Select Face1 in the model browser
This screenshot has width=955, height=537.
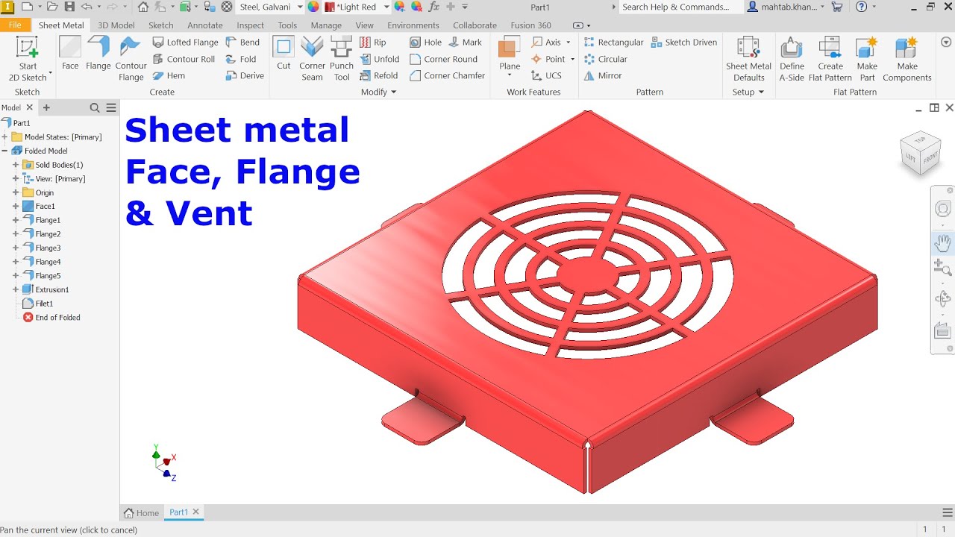39,206
